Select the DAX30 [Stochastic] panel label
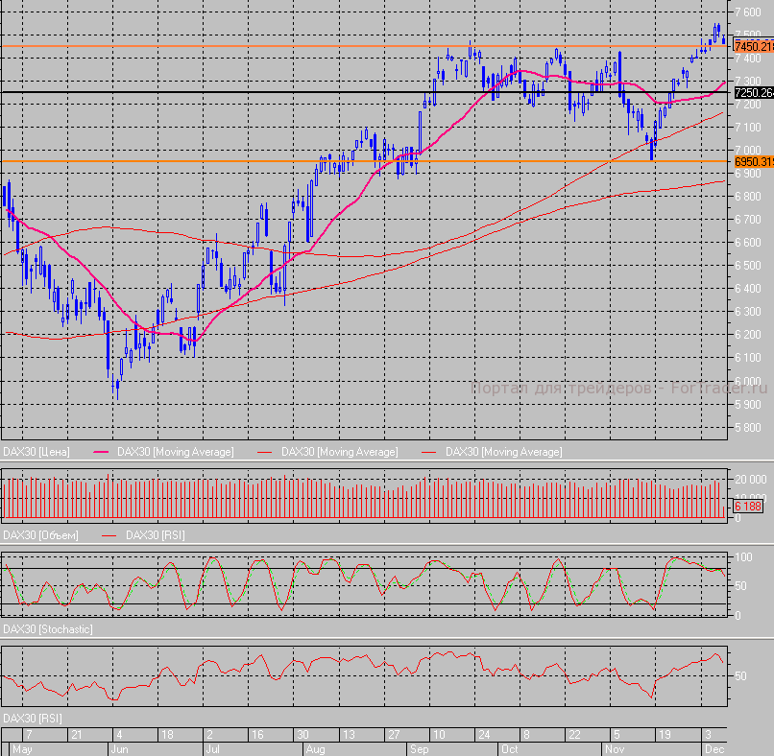Image resolution: width=774 pixels, height=756 pixels. [48, 629]
